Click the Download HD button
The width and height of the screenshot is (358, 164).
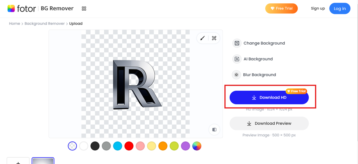click(269, 98)
